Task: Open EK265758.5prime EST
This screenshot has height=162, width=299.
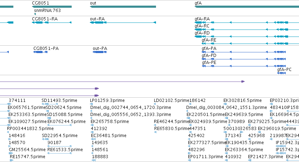Action: coord(110,122)
